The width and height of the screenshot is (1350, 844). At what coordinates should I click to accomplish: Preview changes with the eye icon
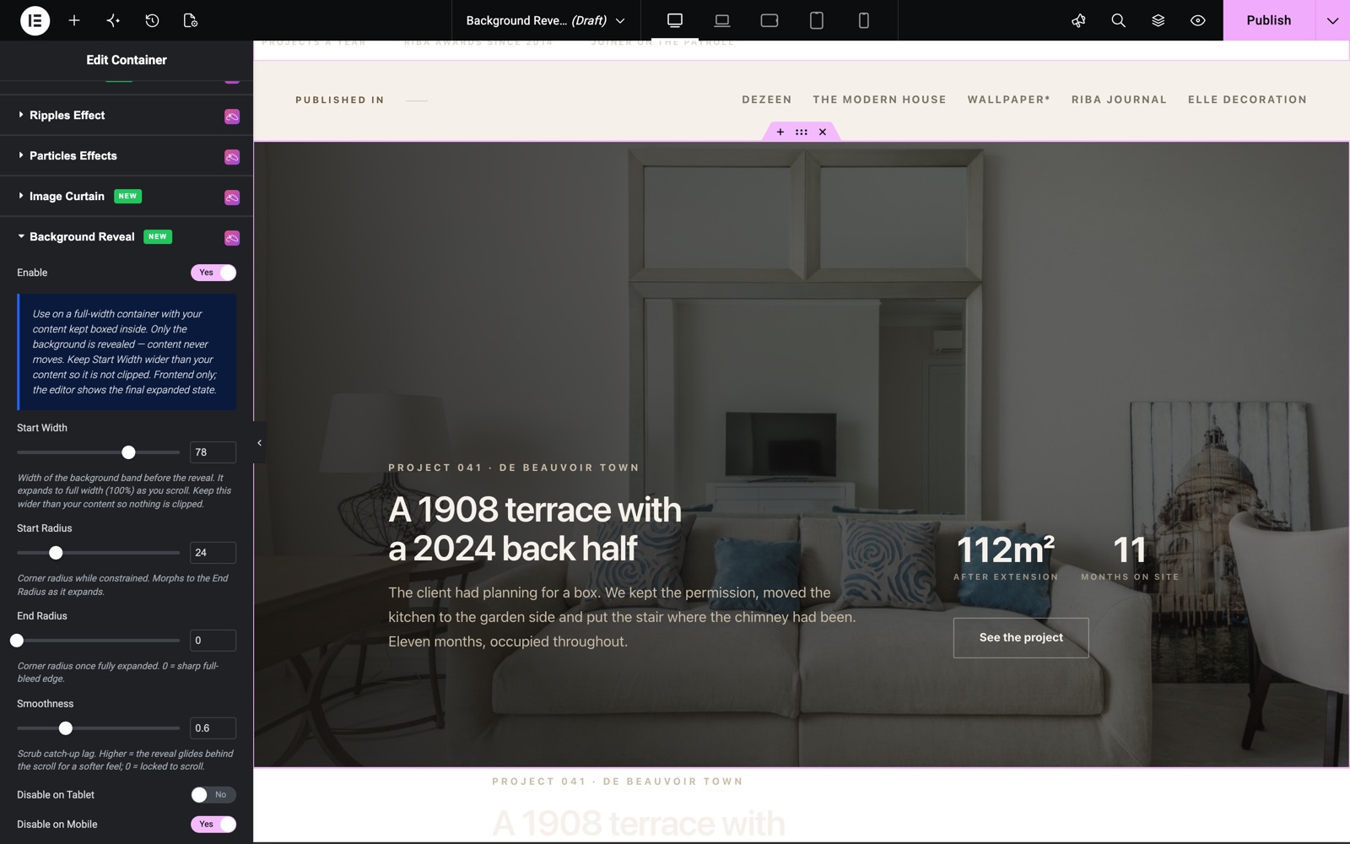1197,20
